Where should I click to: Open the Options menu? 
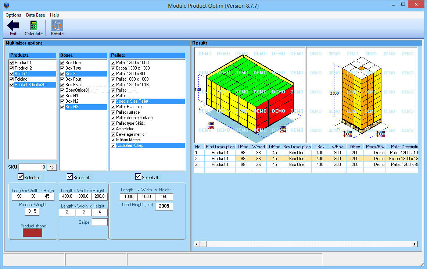point(13,15)
